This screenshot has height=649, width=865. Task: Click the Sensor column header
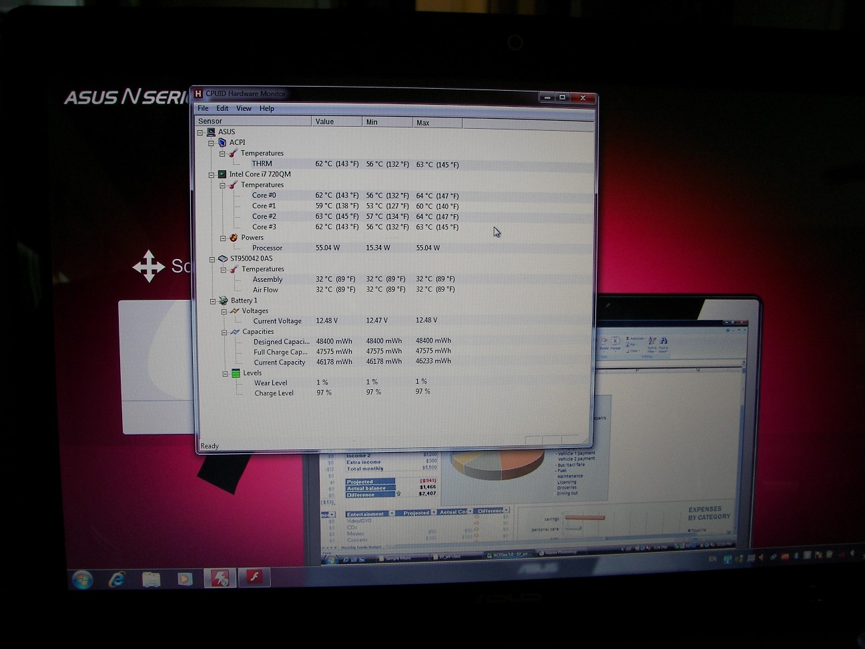[253, 121]
